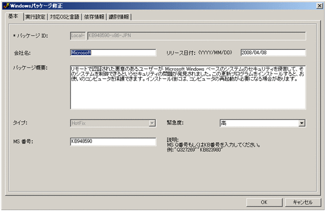This screenshot has width=326, height=212.
Task: Click the リリース日付 (YYYY/MM/DD) label
Action: (x=199, y=53)
